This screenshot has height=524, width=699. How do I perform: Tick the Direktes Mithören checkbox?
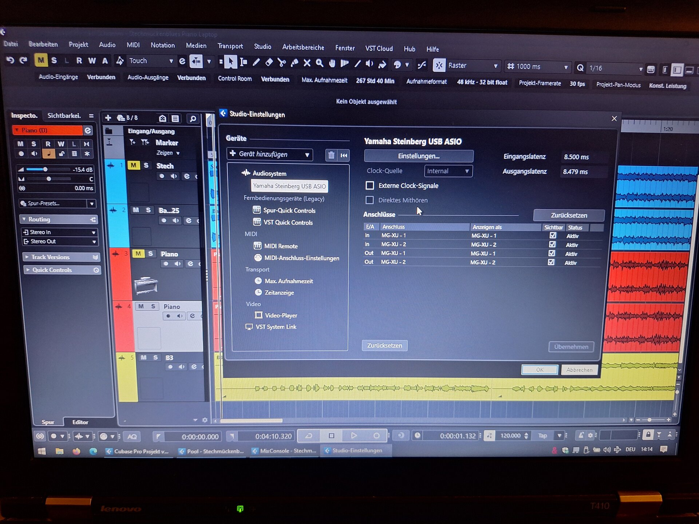370,200
